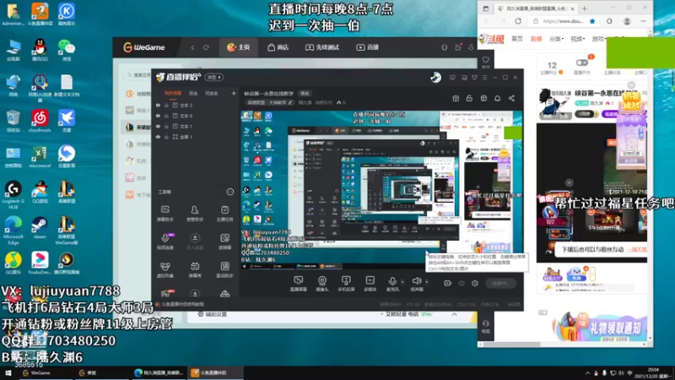Click the 修改 button next to stream title
Viewport: 675px width, 380px height.
click(x=305, y=94)
